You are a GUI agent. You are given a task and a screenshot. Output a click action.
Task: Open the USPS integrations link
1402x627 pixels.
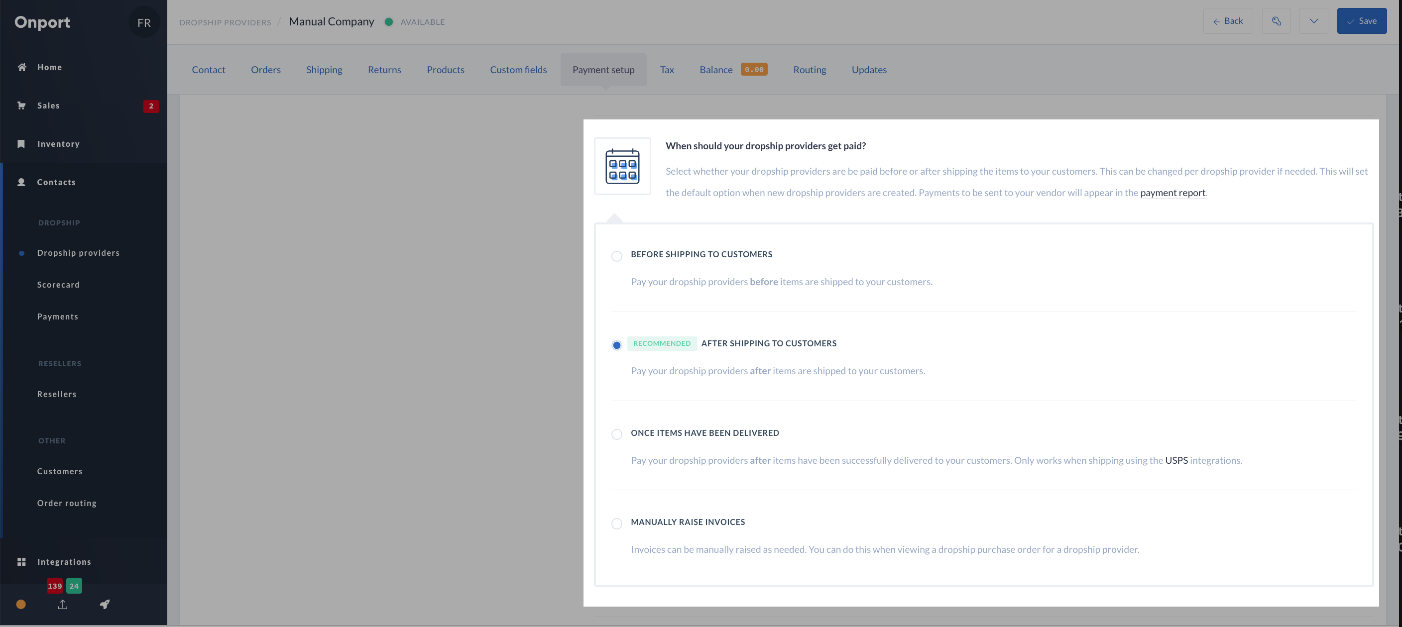1176,460
